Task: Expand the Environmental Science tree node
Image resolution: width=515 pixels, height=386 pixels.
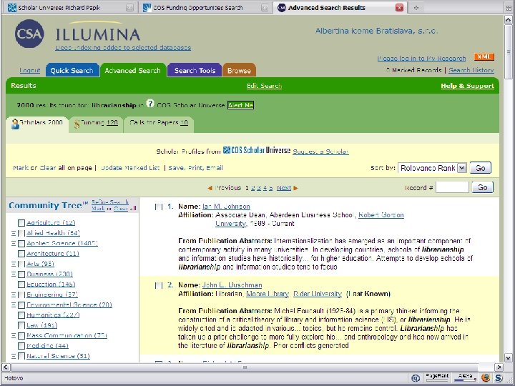Action: (14, 305)
